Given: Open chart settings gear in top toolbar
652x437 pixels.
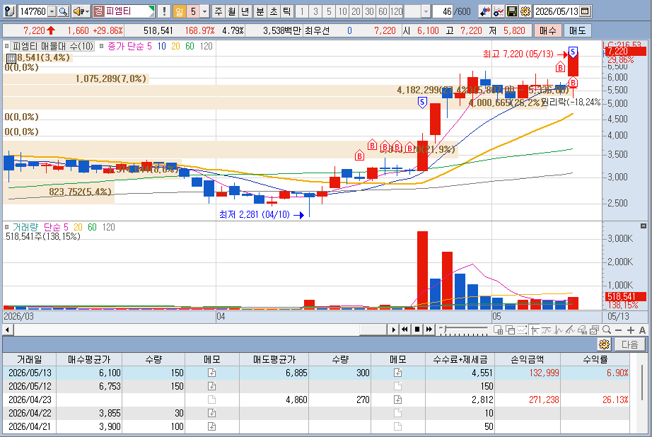Looking at the screenshot, I should [x=525, y=11].
